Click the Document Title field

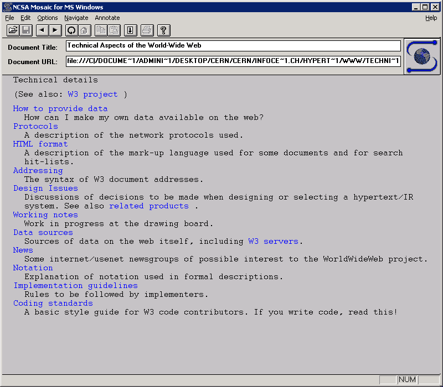coord(233,46)
